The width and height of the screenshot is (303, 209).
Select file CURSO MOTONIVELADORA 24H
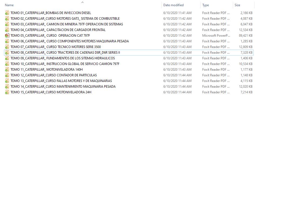pos(51,92)
